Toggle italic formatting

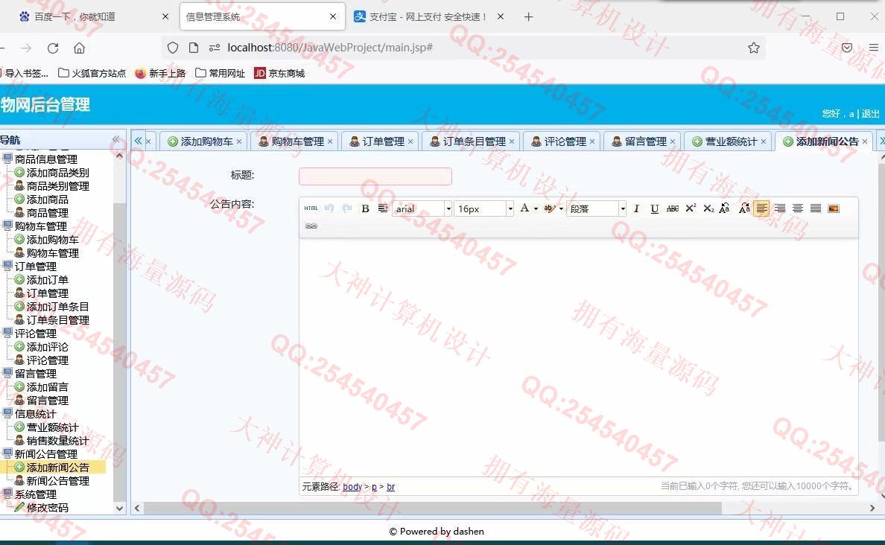tap(637, 208)
